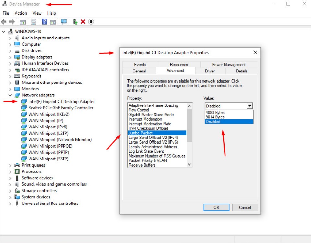Image resolution: width=311 pixels, height=243 pixels.
Task: Click the Processors chip icon
Action: pyautogui.click(x=17, y=171)
